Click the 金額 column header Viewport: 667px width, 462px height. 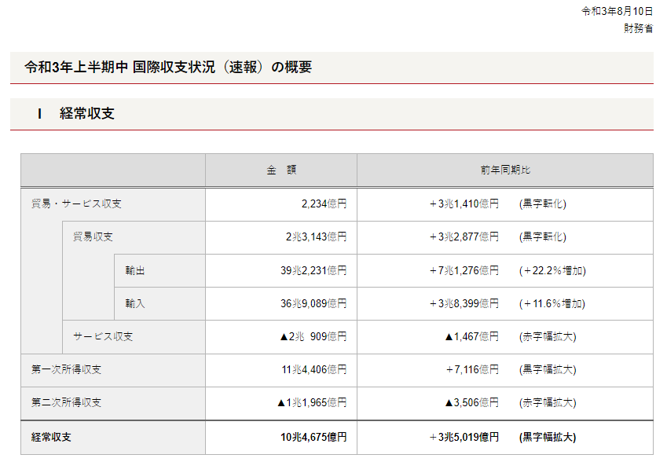coord(280,170)
